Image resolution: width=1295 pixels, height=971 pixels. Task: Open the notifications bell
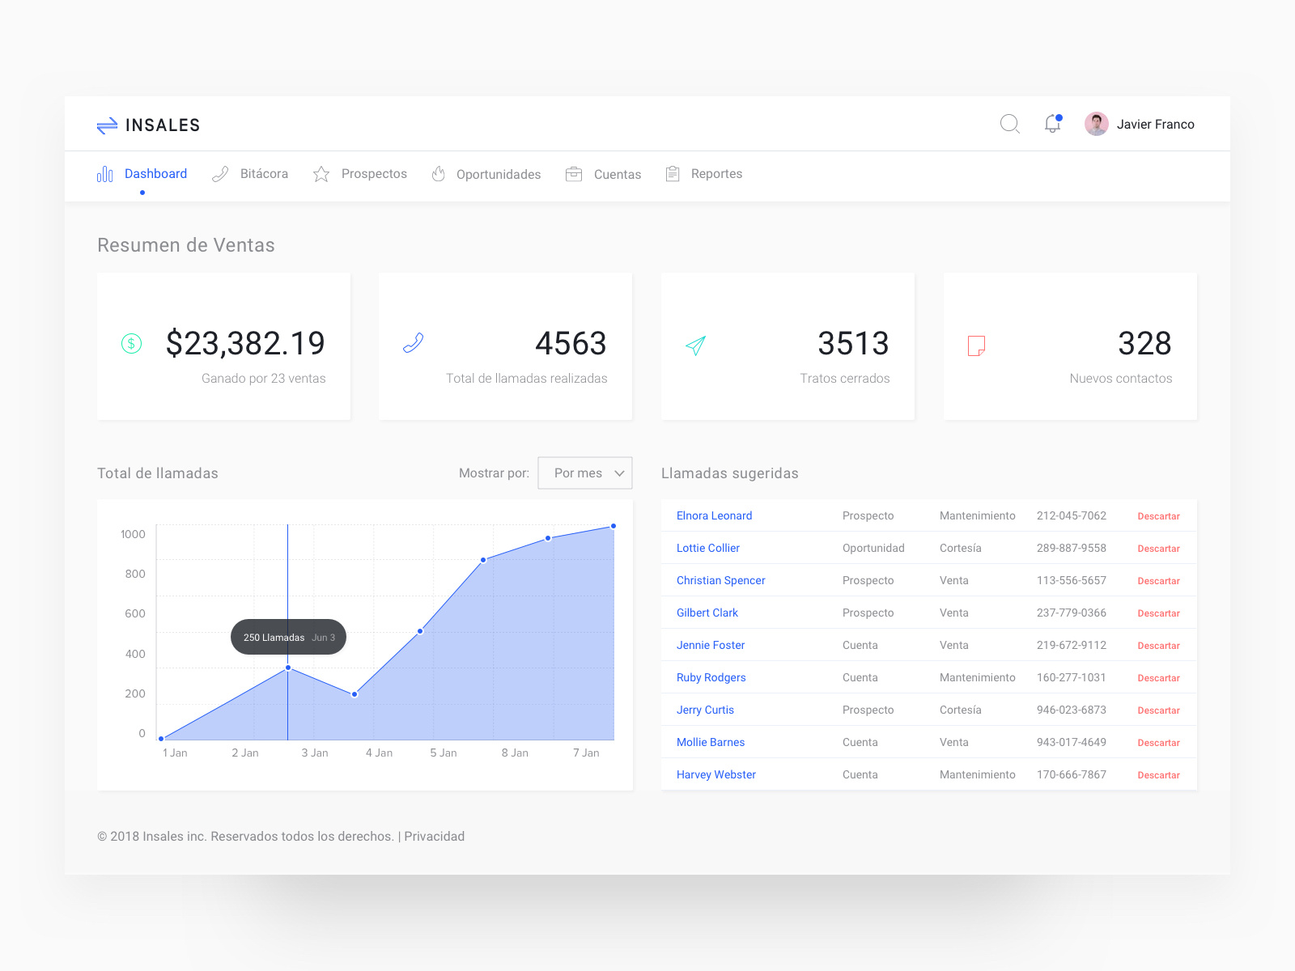click(1052, 124)
